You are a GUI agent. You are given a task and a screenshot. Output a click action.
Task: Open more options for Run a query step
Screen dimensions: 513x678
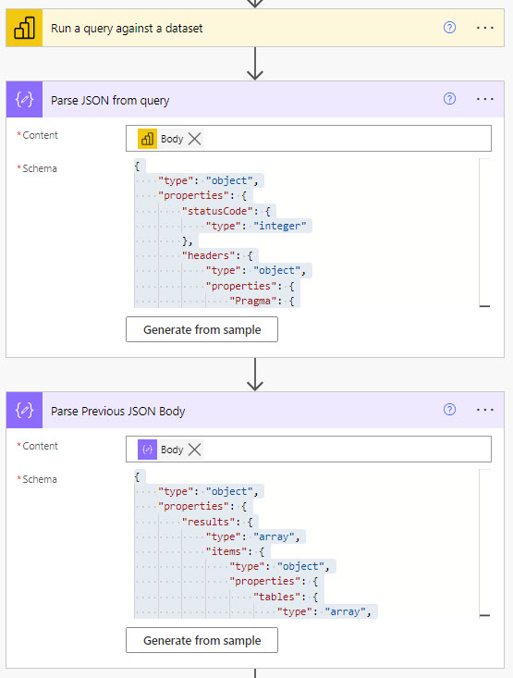click(x=485, y=28)
